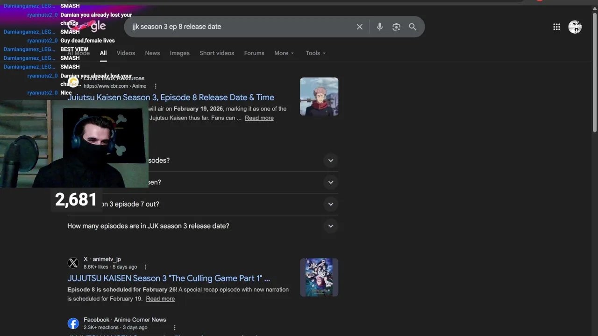Open options menu for animetv_jp X result
The image size is (598, 336).
coord(145,267)
